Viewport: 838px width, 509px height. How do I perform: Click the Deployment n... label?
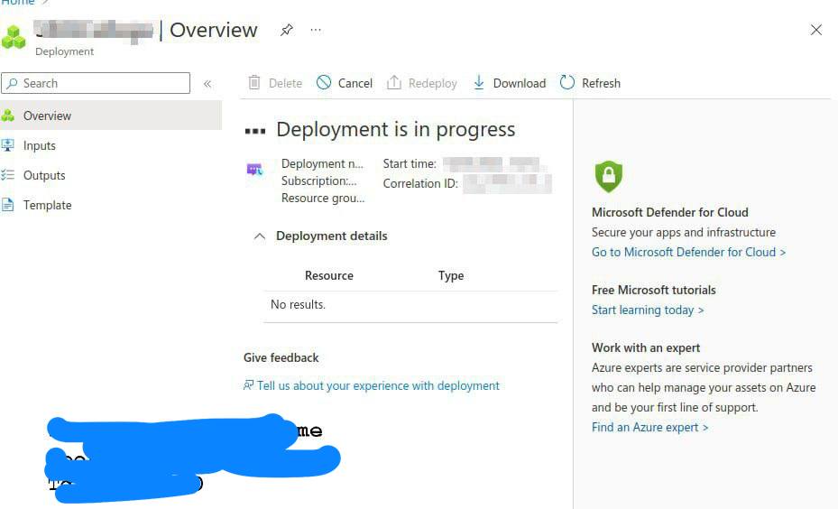(322, 163)
